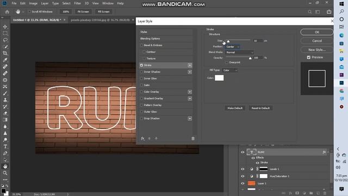Enable the Bevel & Emboss checkbox
Screen dimensions: 348x196
coord(141,45)
